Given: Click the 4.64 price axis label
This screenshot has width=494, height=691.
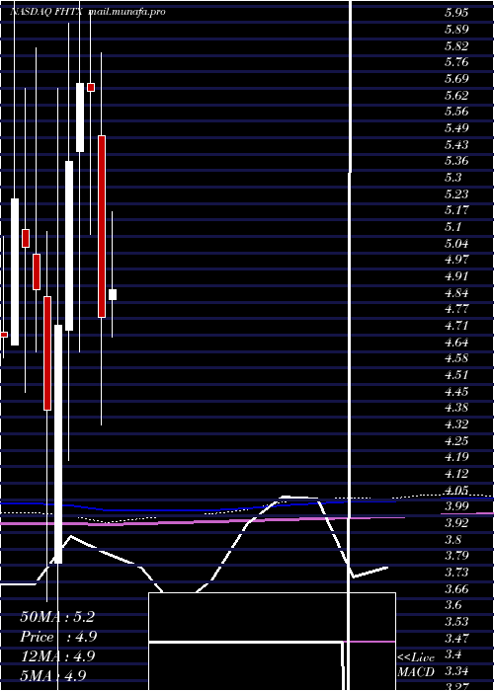Looking at the screenshot, I should coord(456,342).
